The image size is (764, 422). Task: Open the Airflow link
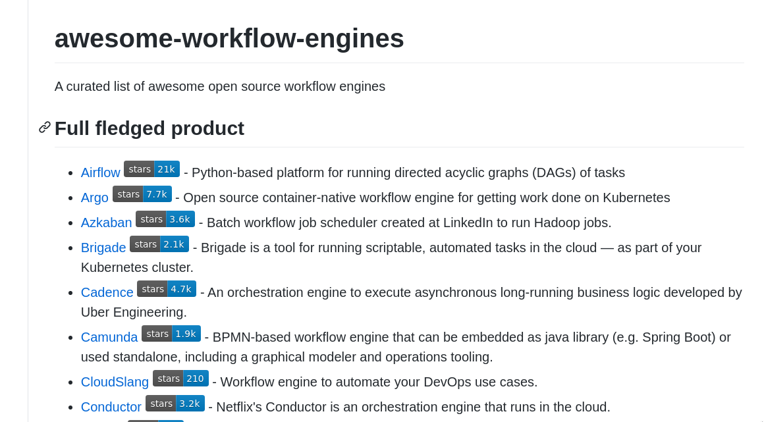click(x=100, y=173)
